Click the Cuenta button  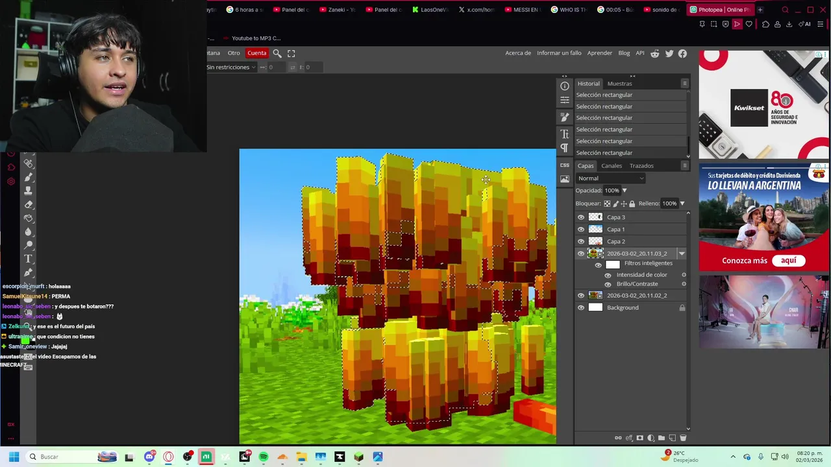point(256,53)
